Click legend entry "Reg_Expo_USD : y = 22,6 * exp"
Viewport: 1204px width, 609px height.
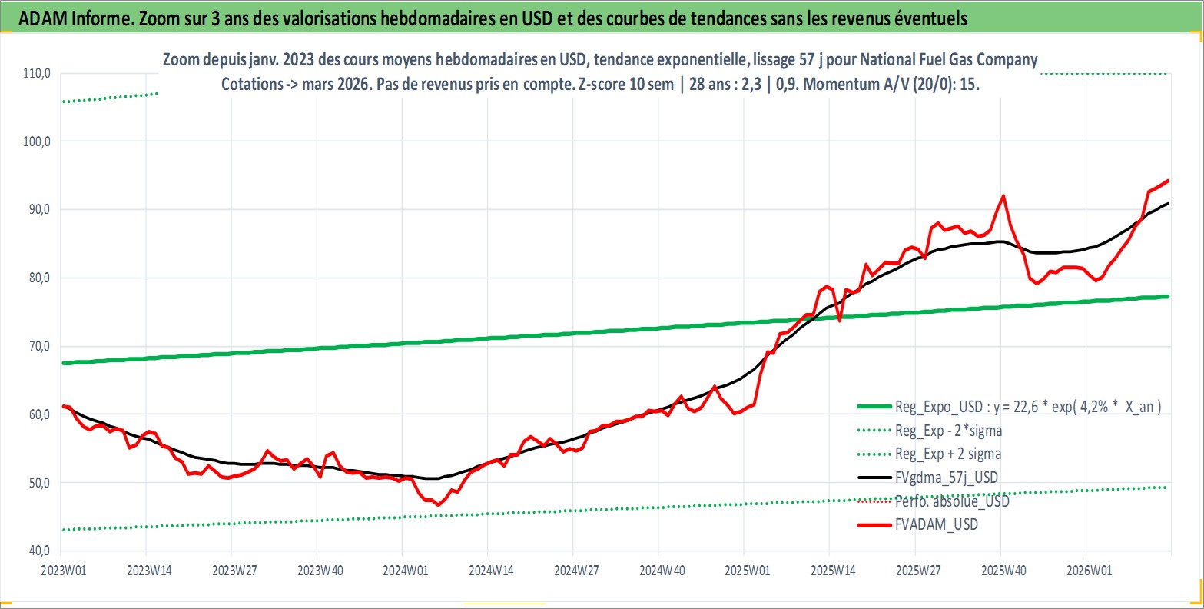[1009, 407]
